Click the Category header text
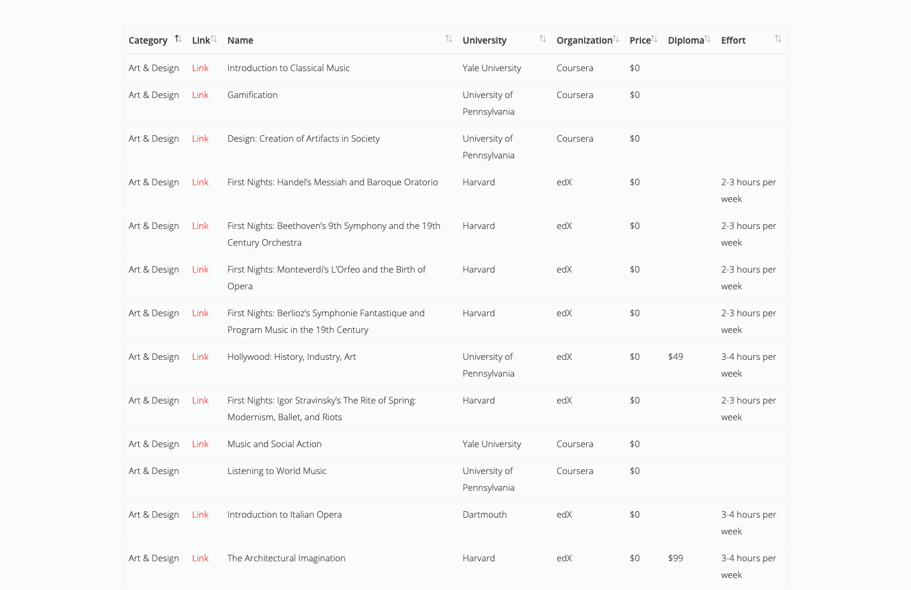The height and width of the screenshot is (590, 911). point(148,41)
